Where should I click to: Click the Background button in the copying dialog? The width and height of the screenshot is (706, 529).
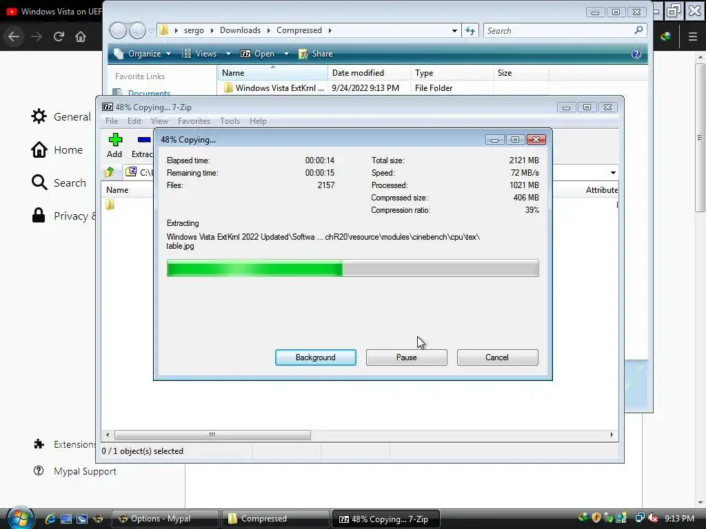tap(315, 357)
